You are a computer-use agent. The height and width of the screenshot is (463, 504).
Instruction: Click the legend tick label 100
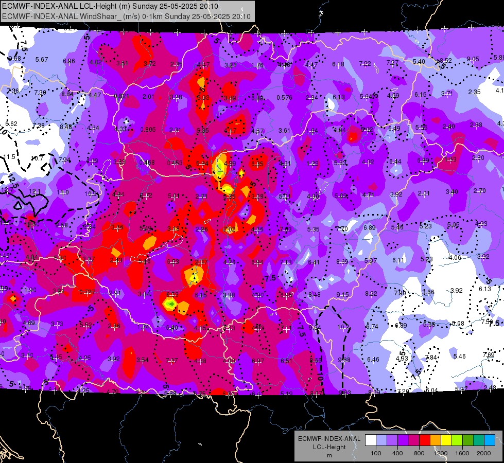pos(376,453)
